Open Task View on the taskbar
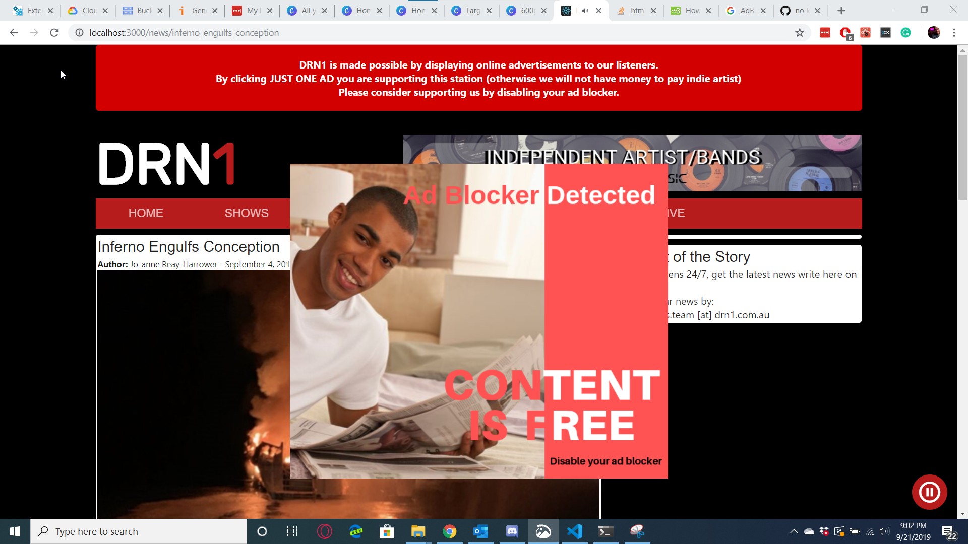Screen dimensions: 968x544 292,531
